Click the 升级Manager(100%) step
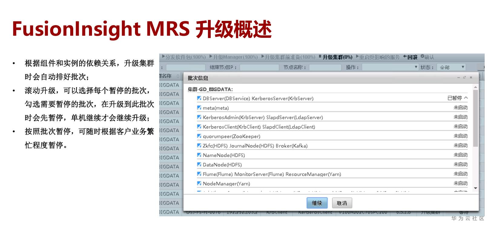The height and width of the screenshot is (226, 488). tap(233, 57)
